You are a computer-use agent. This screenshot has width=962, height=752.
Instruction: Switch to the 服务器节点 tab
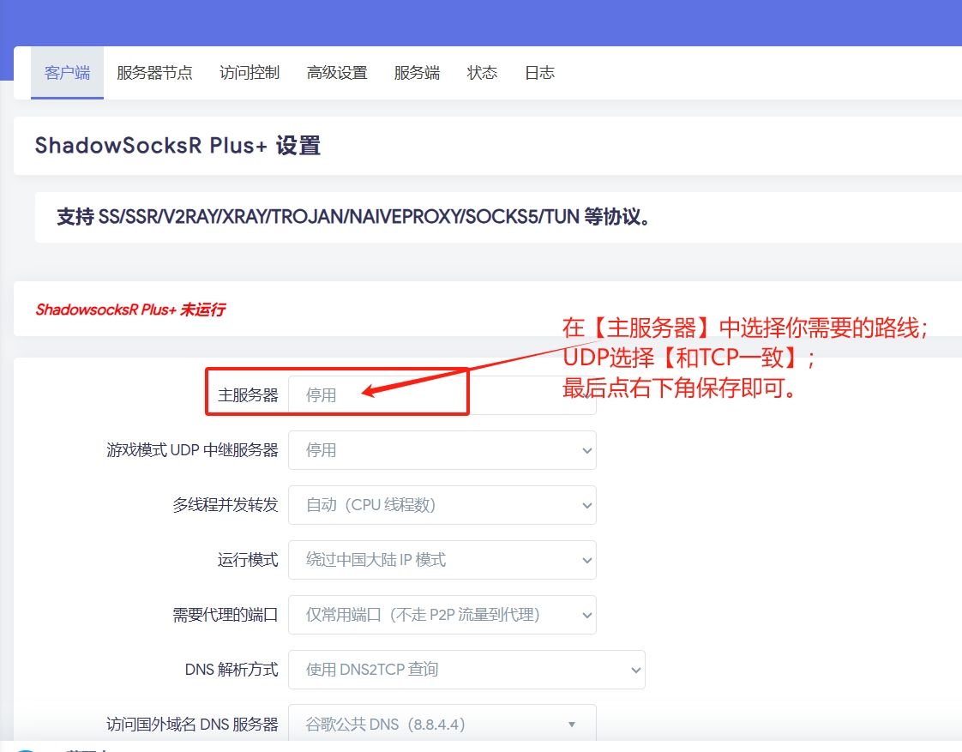click(154, 73)
